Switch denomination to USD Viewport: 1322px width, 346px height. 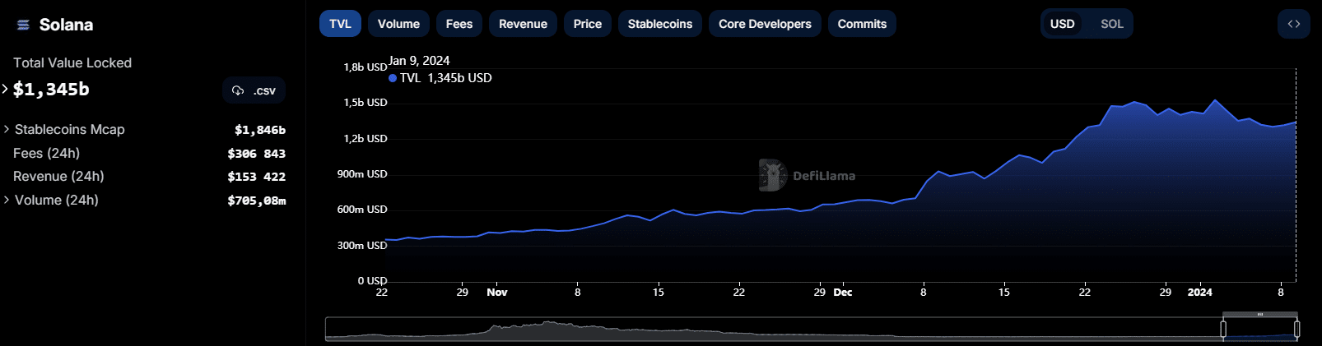(x=1062, y=24)
